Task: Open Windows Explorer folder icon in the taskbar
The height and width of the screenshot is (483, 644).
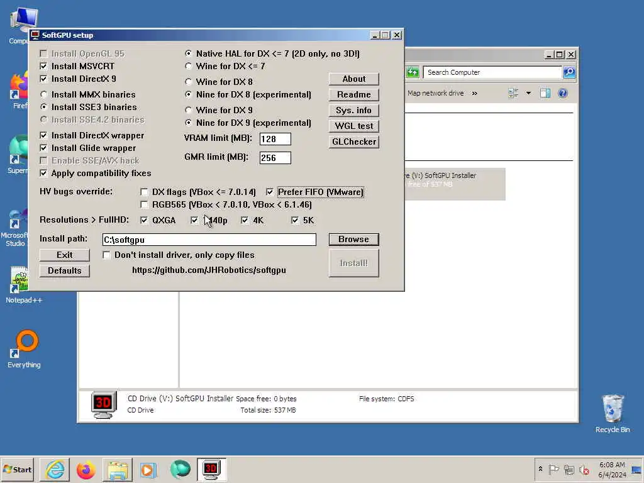Action: tap(118, 470)
